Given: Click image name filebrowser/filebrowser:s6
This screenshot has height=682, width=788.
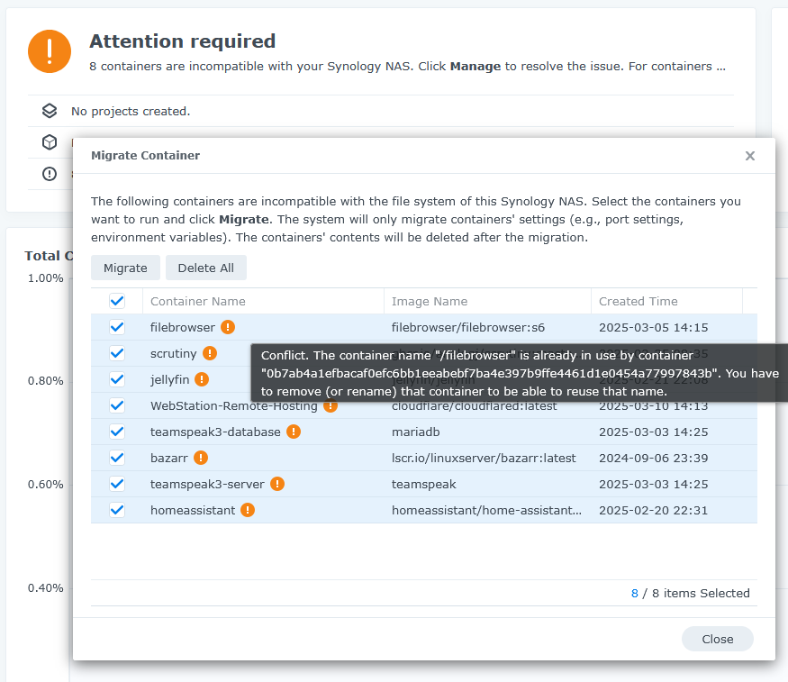Looking at the screenshot, I should (x=468, y=328).
